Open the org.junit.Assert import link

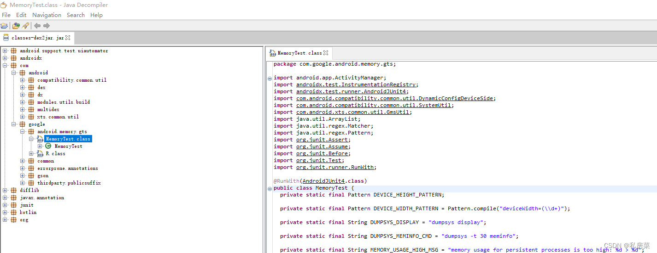click(x=323, y=140)
